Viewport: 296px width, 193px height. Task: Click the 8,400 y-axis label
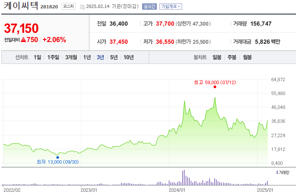click(277, 163)
